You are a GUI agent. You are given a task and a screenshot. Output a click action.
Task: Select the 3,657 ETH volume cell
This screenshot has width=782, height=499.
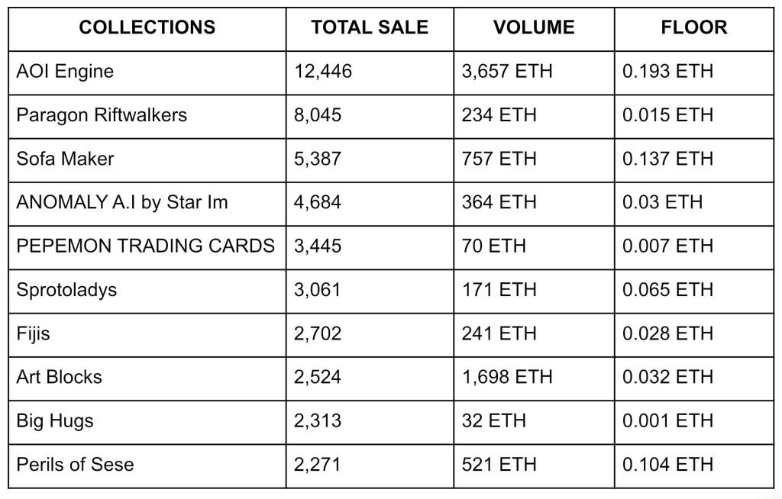coord(507,72)
